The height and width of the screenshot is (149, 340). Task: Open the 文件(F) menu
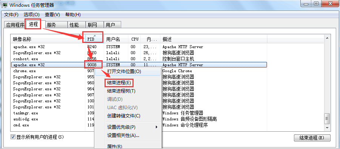click(11, 15)
